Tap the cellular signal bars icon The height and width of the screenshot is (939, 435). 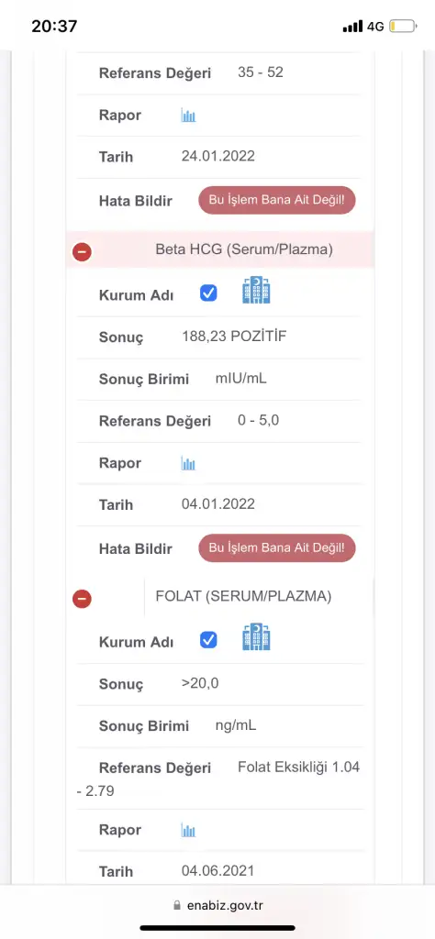(352, 27)
